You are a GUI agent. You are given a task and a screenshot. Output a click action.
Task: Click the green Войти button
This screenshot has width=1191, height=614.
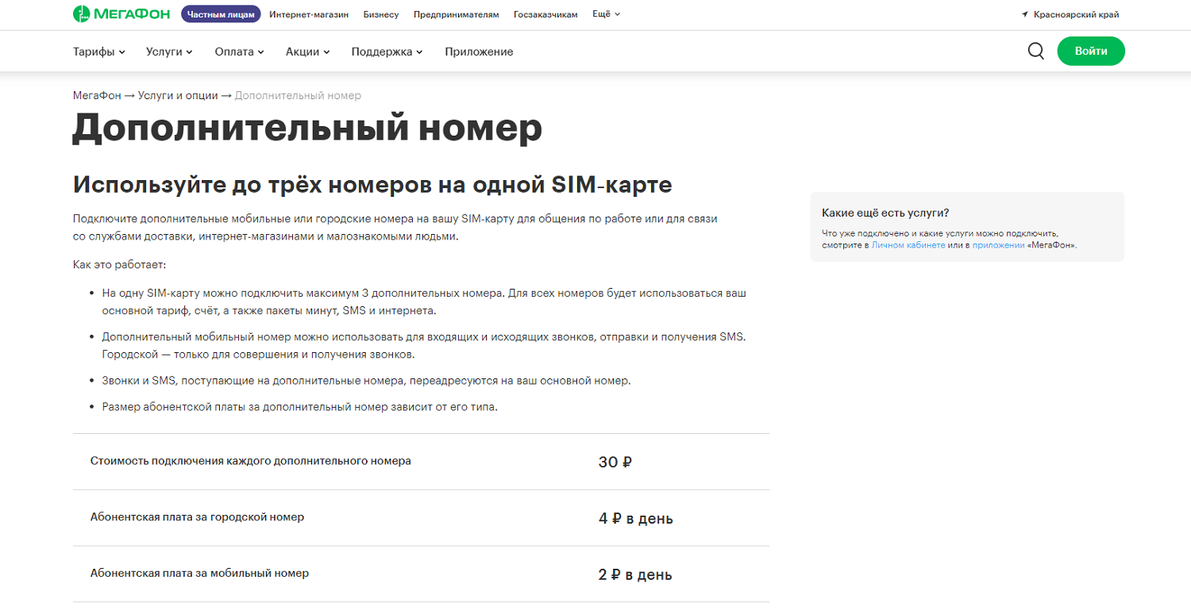coord(1091,51)
